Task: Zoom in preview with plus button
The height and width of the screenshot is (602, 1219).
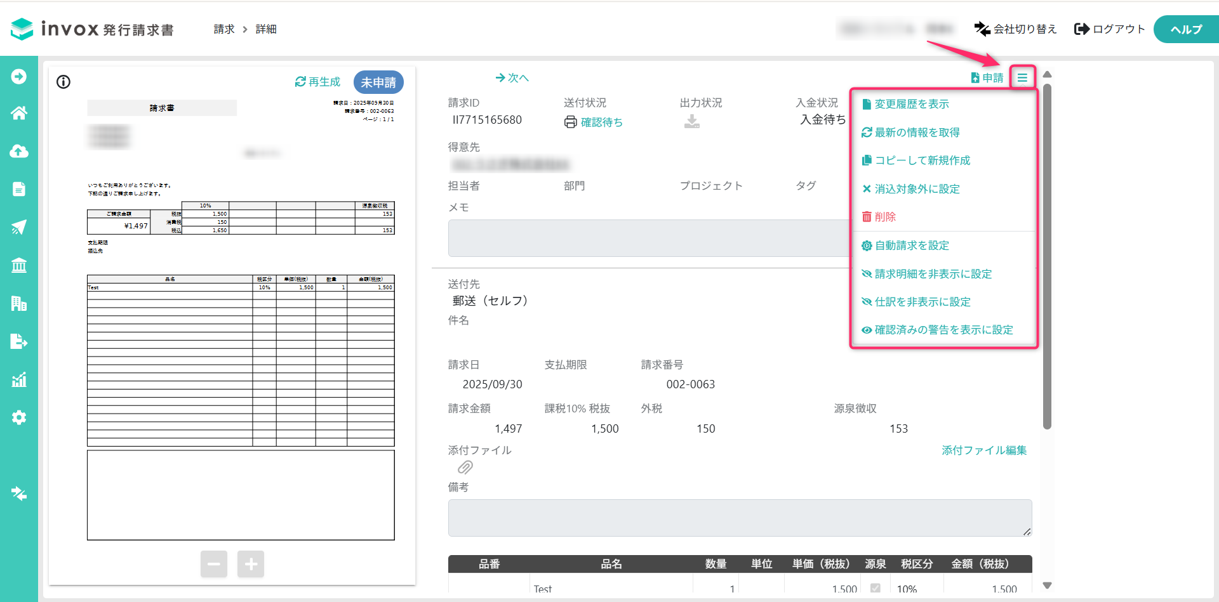Action: pyautogui.click(x=251, y=564)
